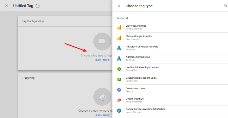Click the AdWords Conversion Tracking icon
This screenshot has height=118, width=228.
pos(119,48)
